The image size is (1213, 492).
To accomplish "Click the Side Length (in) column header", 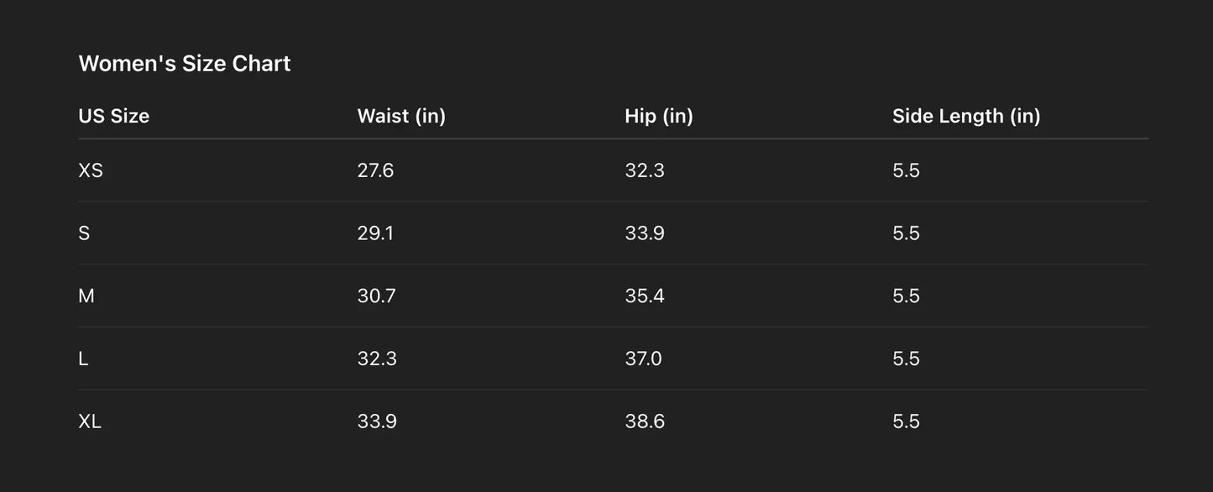I will [x=966, y=116].
